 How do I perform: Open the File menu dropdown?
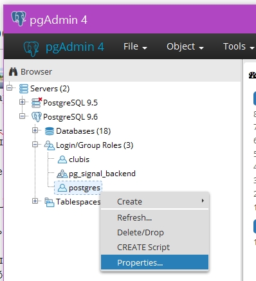135,46
